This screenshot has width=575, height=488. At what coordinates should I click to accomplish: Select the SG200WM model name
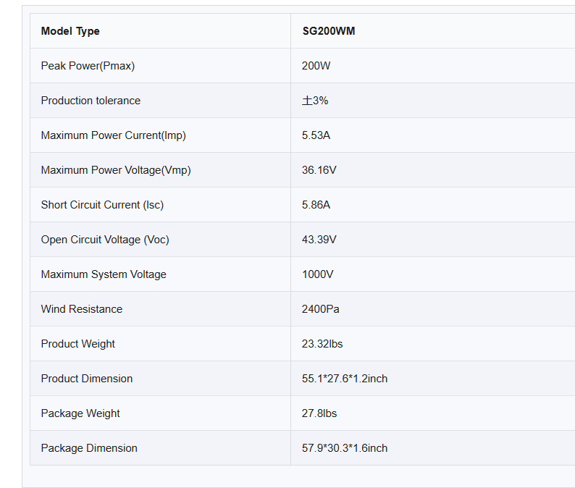point(328,31)
